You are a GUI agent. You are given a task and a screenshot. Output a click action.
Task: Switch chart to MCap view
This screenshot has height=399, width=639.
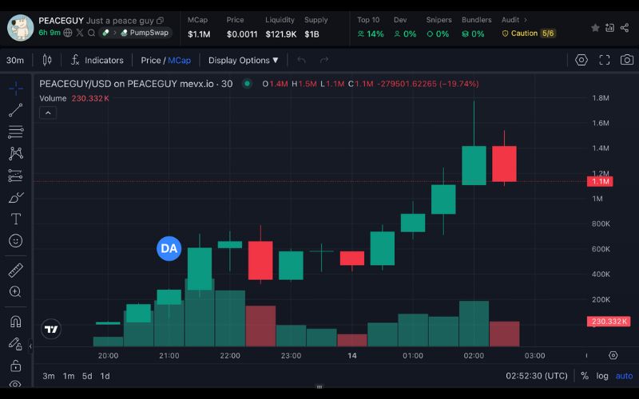click(x=179, y=61)
